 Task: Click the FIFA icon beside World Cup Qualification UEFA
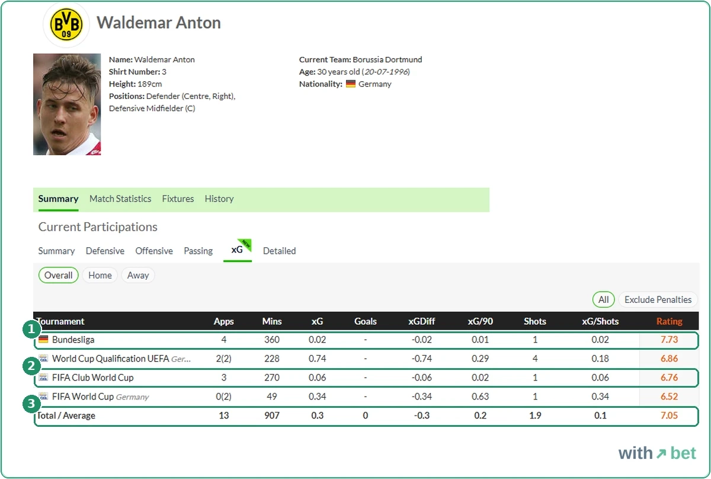pyautogui.click(x=43, y=359)
